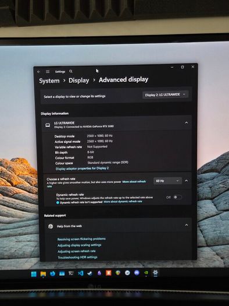Open File Explorer from the taskbar

point(43,274)
